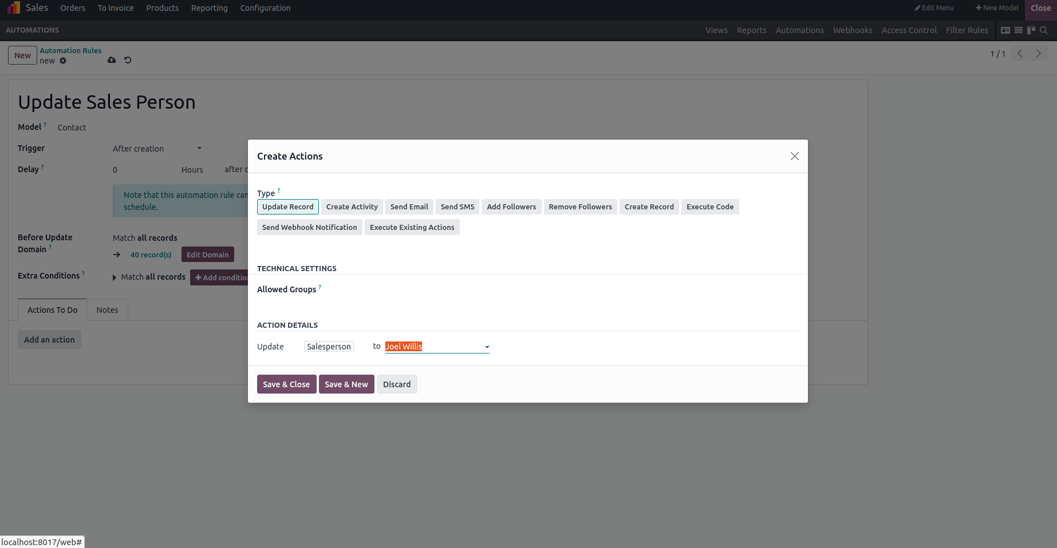1057x548 pixels.
Task: Discard changes with the undo arrow icon
Action: pyautogui.click(x=128, y=60)
